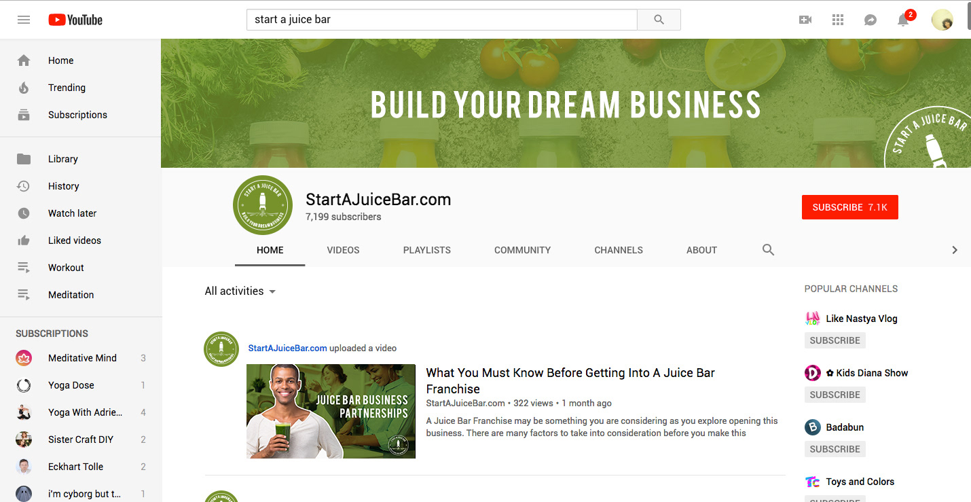Open the StartAJuiceBar.com uploader link
The height and width of the screenshot is (502, 971).
(x=288, y=348)
